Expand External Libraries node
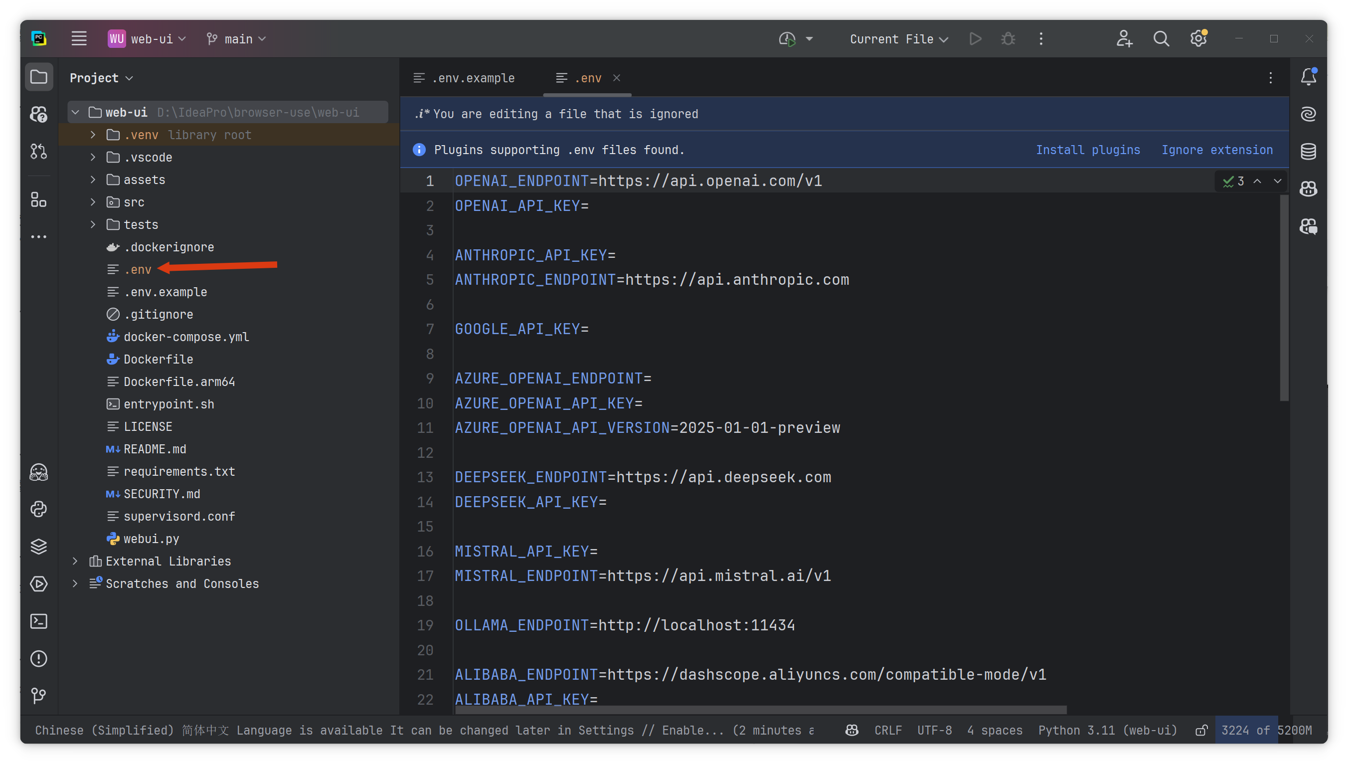This screenshot has width=1348, height=764. point(75,561)
